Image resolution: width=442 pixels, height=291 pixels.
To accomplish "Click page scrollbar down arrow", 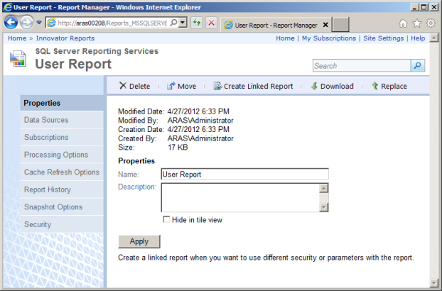I will pos(433,283).
